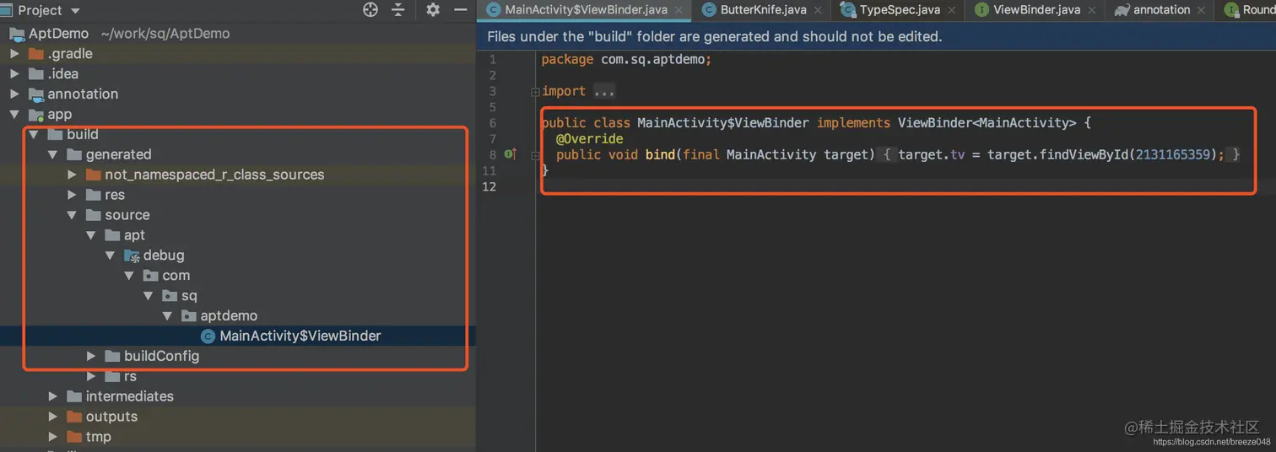Switch to the ViewBinder.java tab
Viewport: 1276px width, 452px height.
pyautogui.click(x=1036, y=10)
